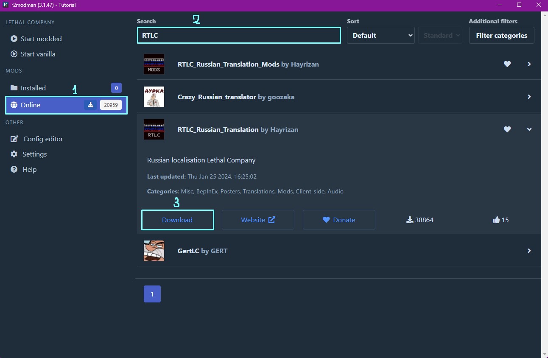Screen dimensions: 548x358
Task: Go to page 1 of results
Action: 152,294
